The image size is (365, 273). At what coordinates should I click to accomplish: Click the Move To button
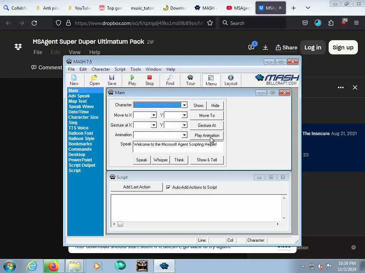click(207, 116)
